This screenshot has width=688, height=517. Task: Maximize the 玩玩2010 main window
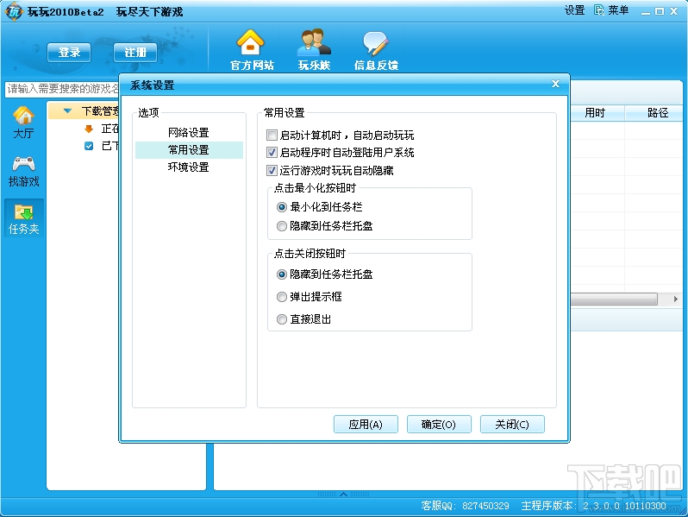click(x=659, y=11)
